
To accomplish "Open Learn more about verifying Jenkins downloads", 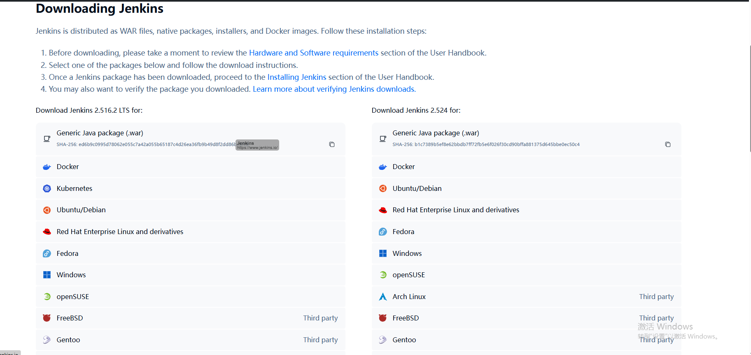I will 334,89.
